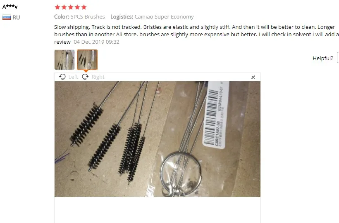Click the "Left" rotate label
The width and height of the screenshot is (339, 223).
click(x=73, y=77)
